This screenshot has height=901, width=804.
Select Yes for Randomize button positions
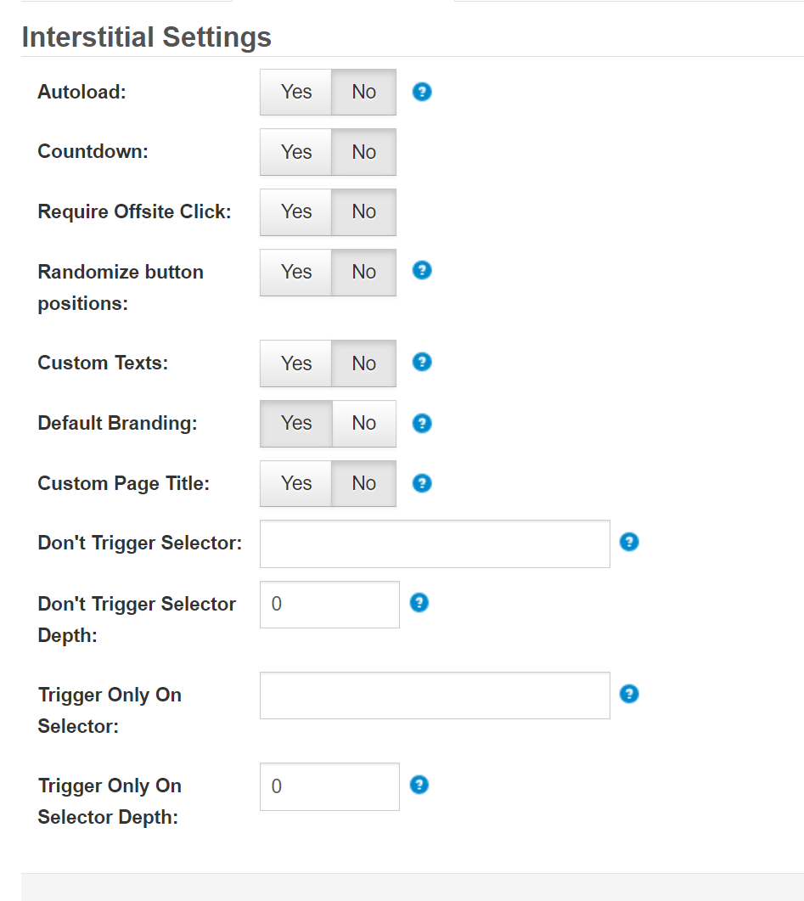click(296, 272)
